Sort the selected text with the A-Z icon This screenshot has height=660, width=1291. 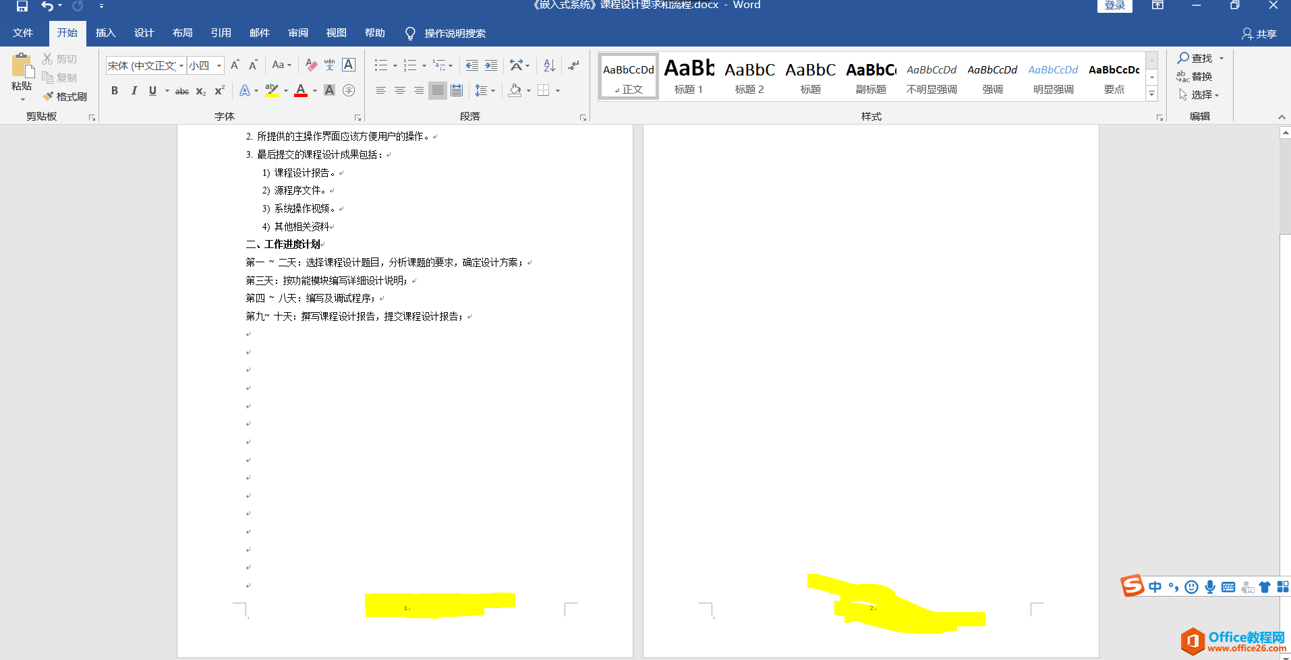550,65
